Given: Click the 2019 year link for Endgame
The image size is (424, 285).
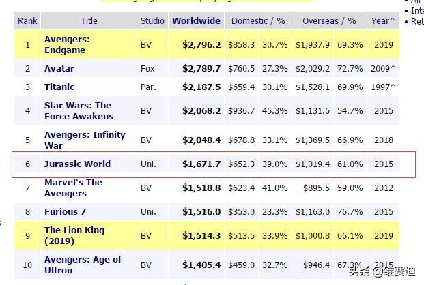Looking at the screenshot, I should (383, 45).
